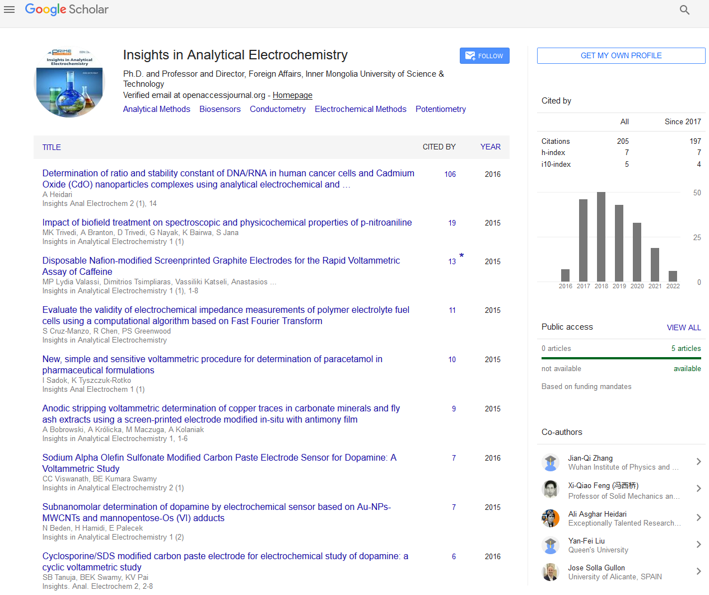This screenshot has height=595, width=709.
Task: Open the hamburger navigation menu
Action: (x=9, y=10)
